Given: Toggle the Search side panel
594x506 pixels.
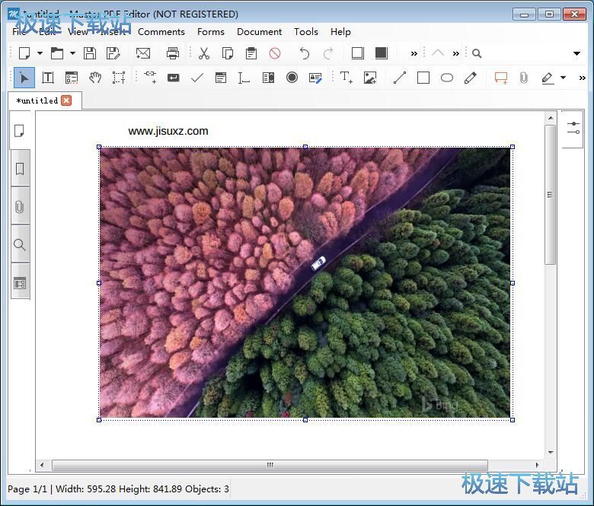Looking at the screenshot, I should [20, 244].
